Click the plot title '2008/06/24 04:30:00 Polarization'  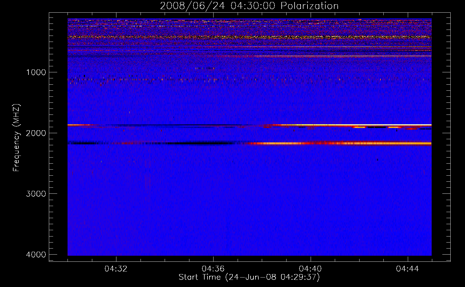tap(249, 6)
